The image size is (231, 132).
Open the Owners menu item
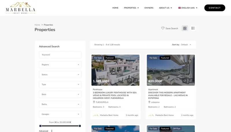pos(149,8)
